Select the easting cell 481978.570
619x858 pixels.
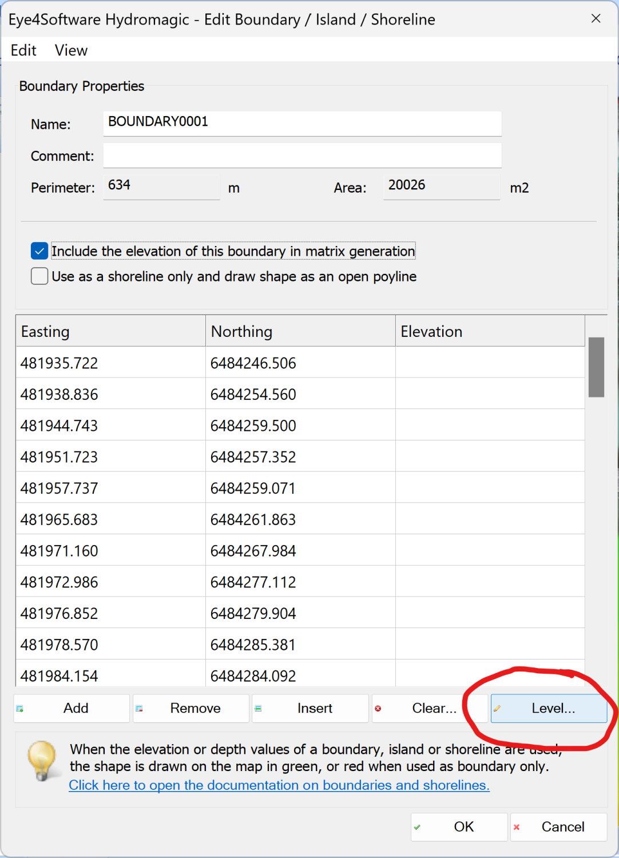click(110, 645)
